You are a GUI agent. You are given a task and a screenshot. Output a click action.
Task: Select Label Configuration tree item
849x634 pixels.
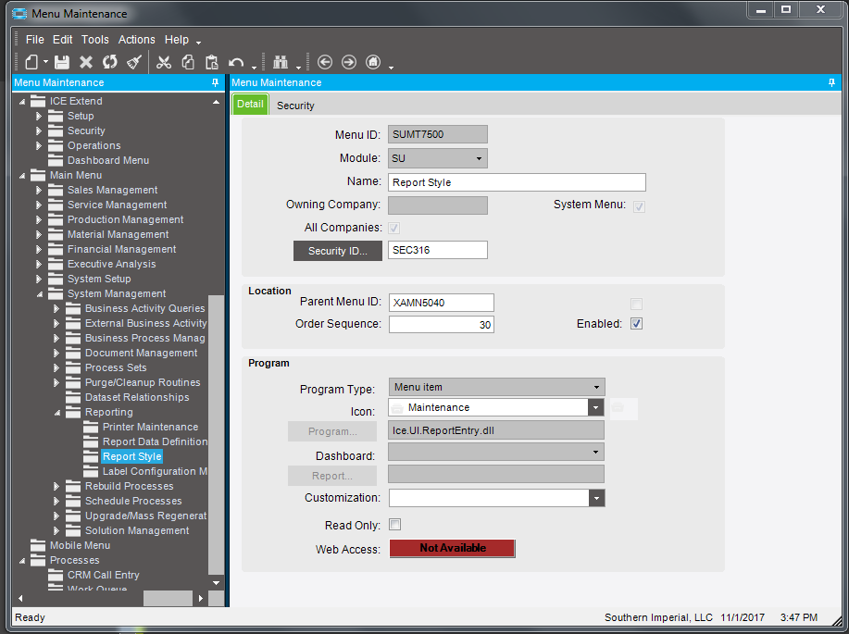click(x=155, y=472)
